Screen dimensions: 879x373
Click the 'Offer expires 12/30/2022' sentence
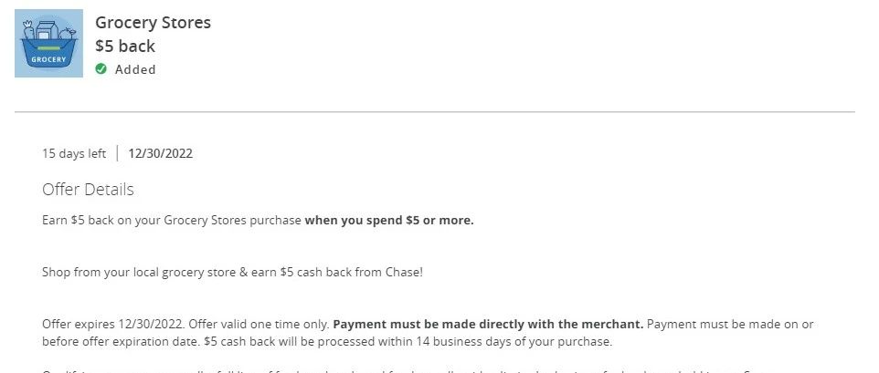tap(114, 324)
